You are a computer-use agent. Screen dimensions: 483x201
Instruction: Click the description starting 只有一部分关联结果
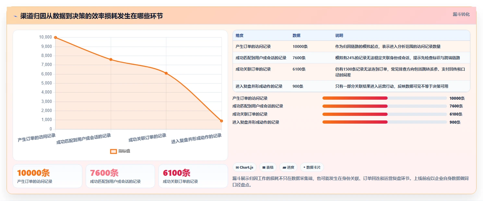pos(392,86)
